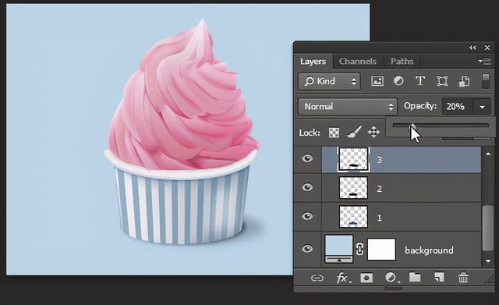Create new fill or adjustment layer
This screenshot has width=499, height=305.
click(x=391, y=278)
